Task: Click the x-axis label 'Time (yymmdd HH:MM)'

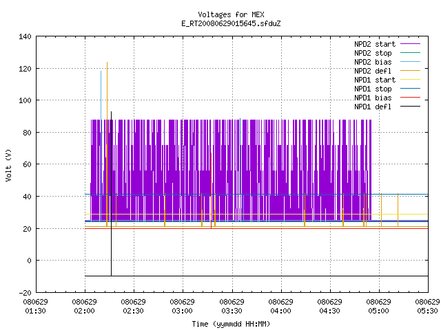Action: click(x=231, y=324)
